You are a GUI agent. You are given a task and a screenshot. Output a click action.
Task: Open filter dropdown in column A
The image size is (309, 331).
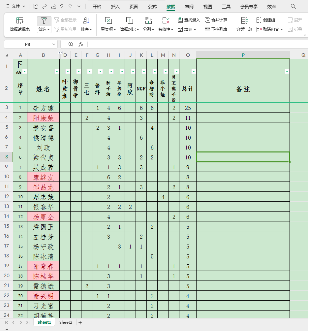24,71
